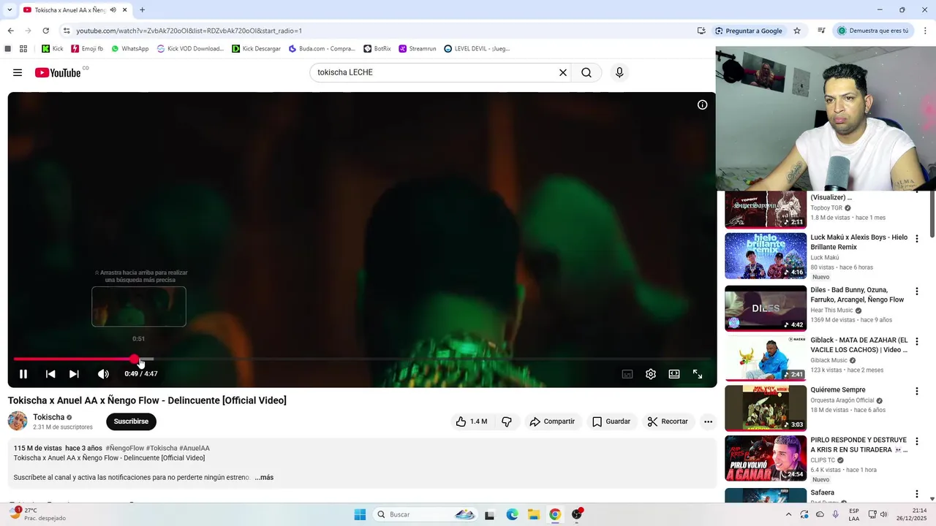Skip to next video in playlist

[x=74, y=374]
